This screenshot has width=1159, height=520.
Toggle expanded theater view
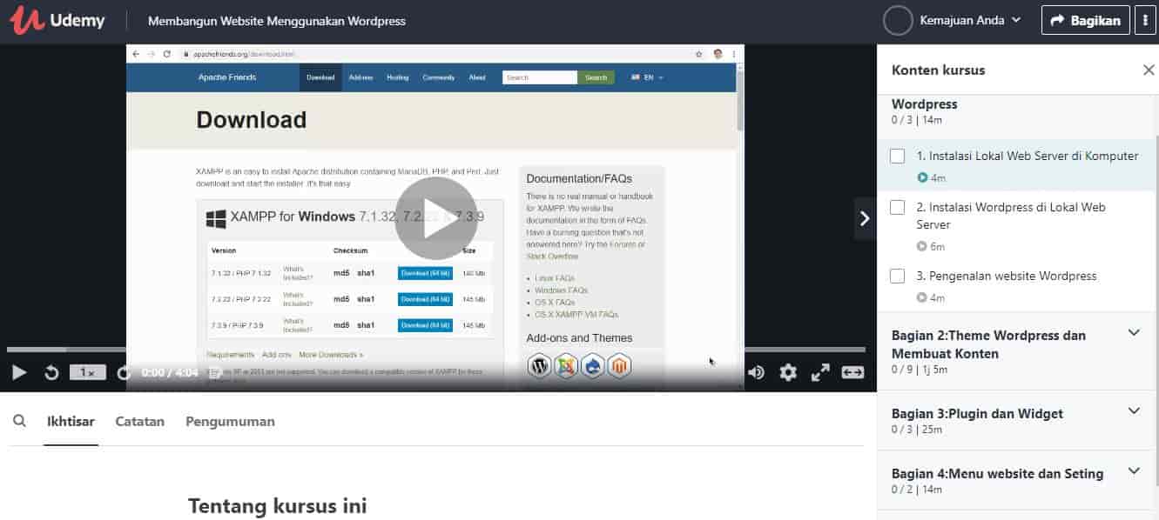click(x=852, y=372)
